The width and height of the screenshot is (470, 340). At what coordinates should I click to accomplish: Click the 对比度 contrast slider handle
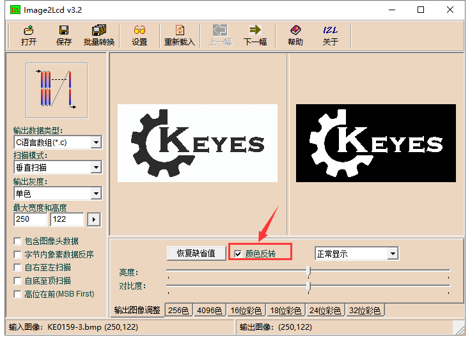(x=308, y=286)
